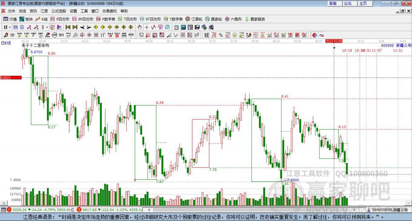Launch the 江恩轮 Gann wheel
412x221 pixels.
pyautogui.click(x=194, y=19)
